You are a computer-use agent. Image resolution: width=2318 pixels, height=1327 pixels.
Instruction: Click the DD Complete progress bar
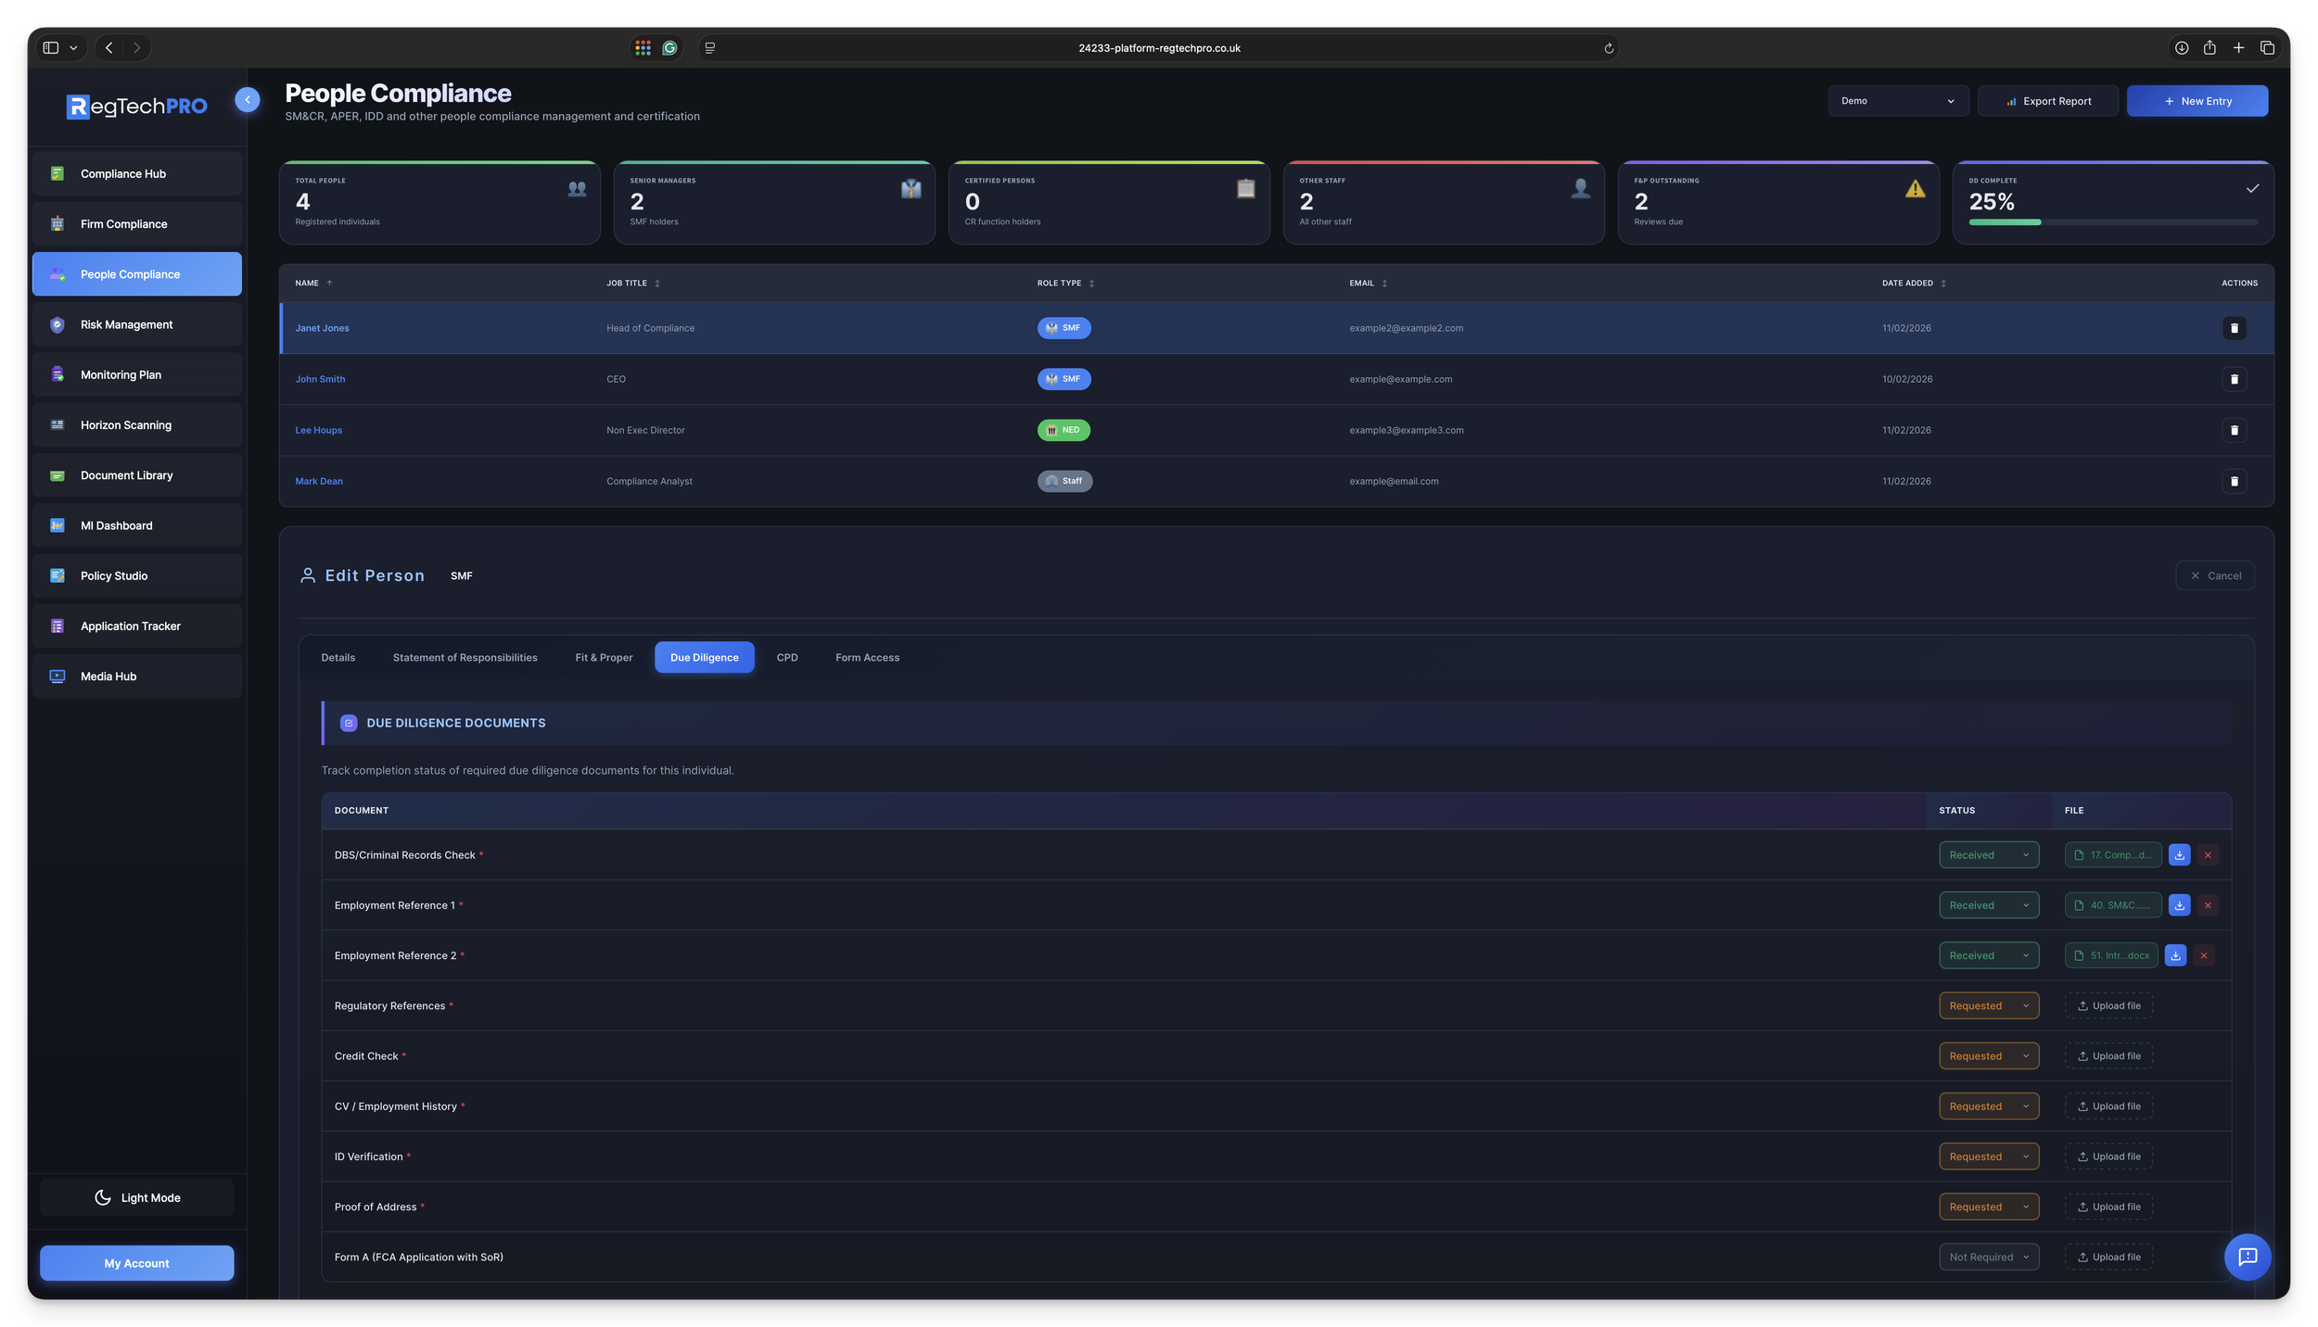click(x=2112, y=222)
